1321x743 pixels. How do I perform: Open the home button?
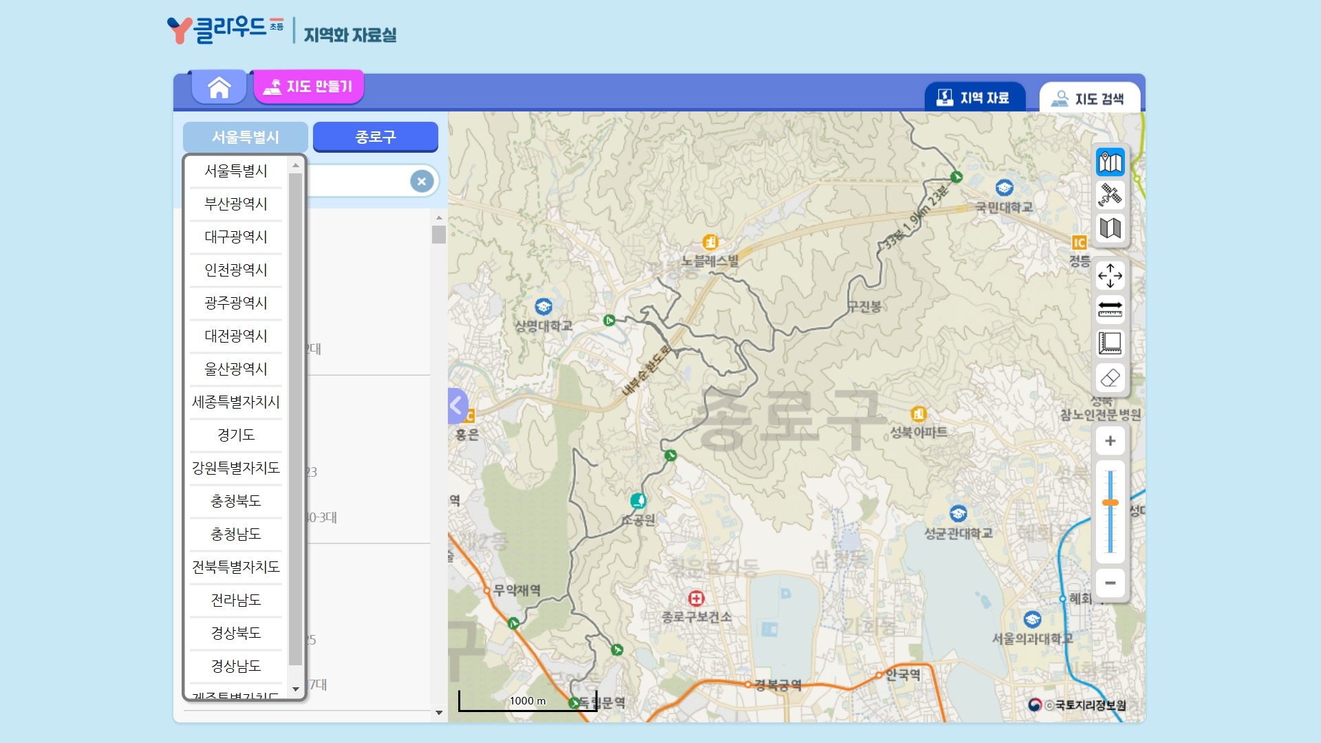tap(219, 87)
